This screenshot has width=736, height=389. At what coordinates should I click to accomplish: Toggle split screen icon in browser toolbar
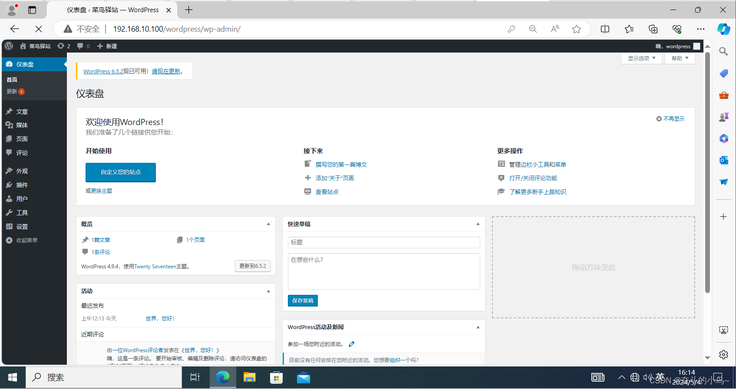(x=605, y=29)
